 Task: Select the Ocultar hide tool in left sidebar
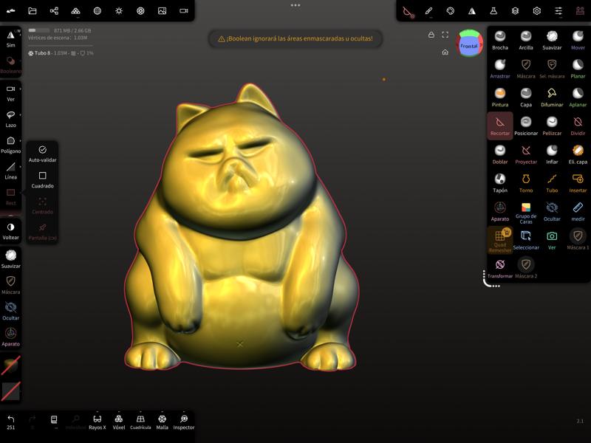coord(10,312)
